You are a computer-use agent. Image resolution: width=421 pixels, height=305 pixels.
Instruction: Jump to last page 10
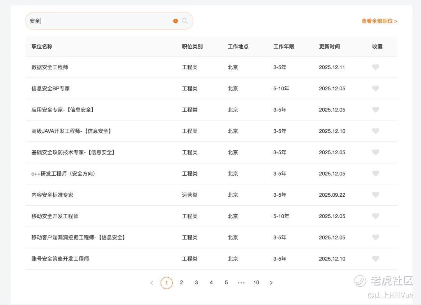pyautogui.click(x=256, y=282)
